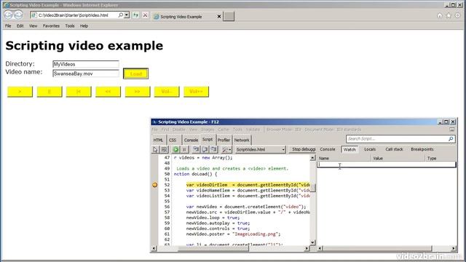The image size is (466, 262).
Task: Click the yellow play (>) button
Action: coord(20,92)
